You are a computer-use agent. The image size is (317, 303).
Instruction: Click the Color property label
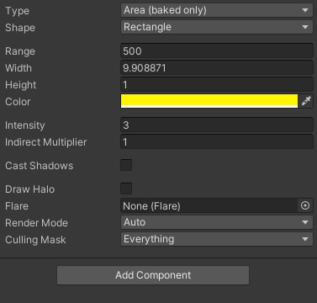18,102
